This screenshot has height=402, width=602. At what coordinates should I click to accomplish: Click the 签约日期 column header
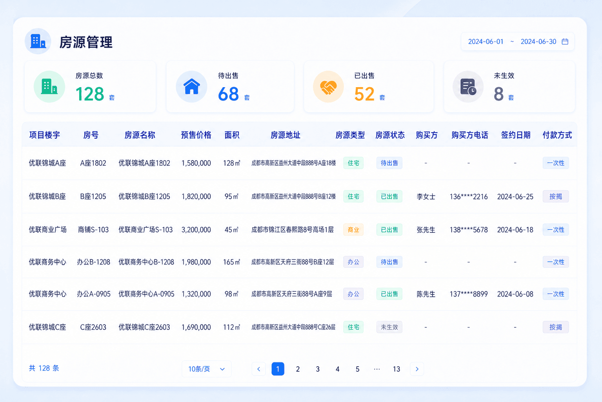pyautogui.click(x=516, y=135)
